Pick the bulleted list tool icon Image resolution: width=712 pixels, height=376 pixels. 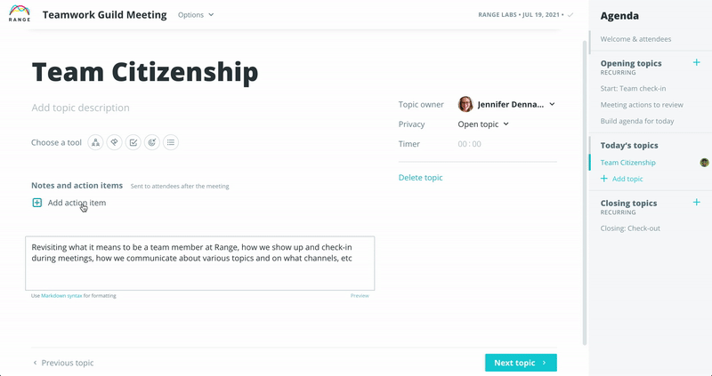click(171, 142)
